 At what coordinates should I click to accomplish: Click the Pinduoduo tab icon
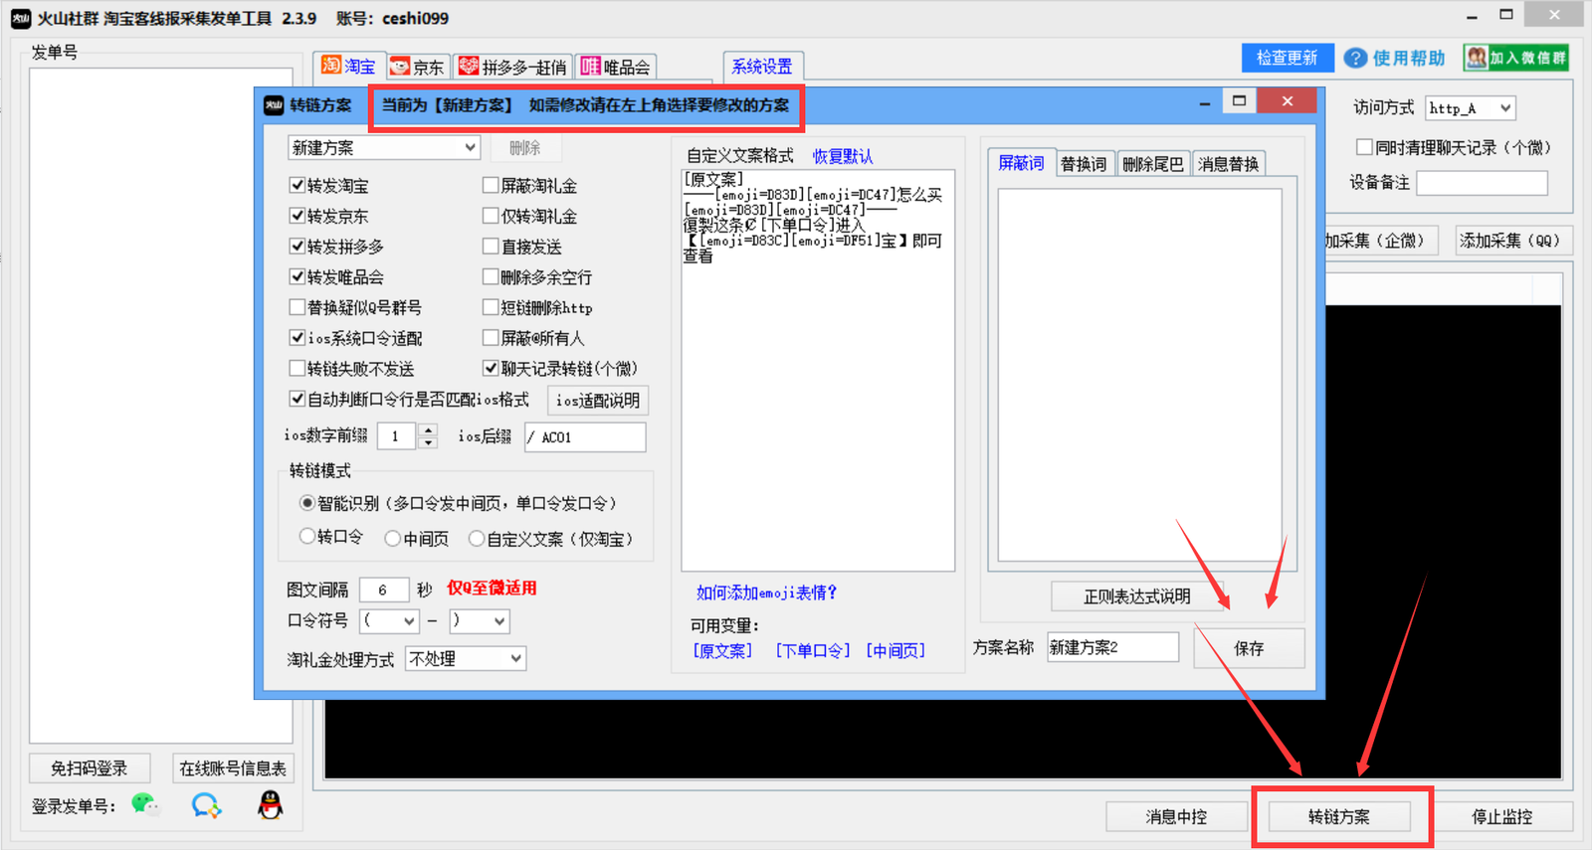[x=469, y=67]
